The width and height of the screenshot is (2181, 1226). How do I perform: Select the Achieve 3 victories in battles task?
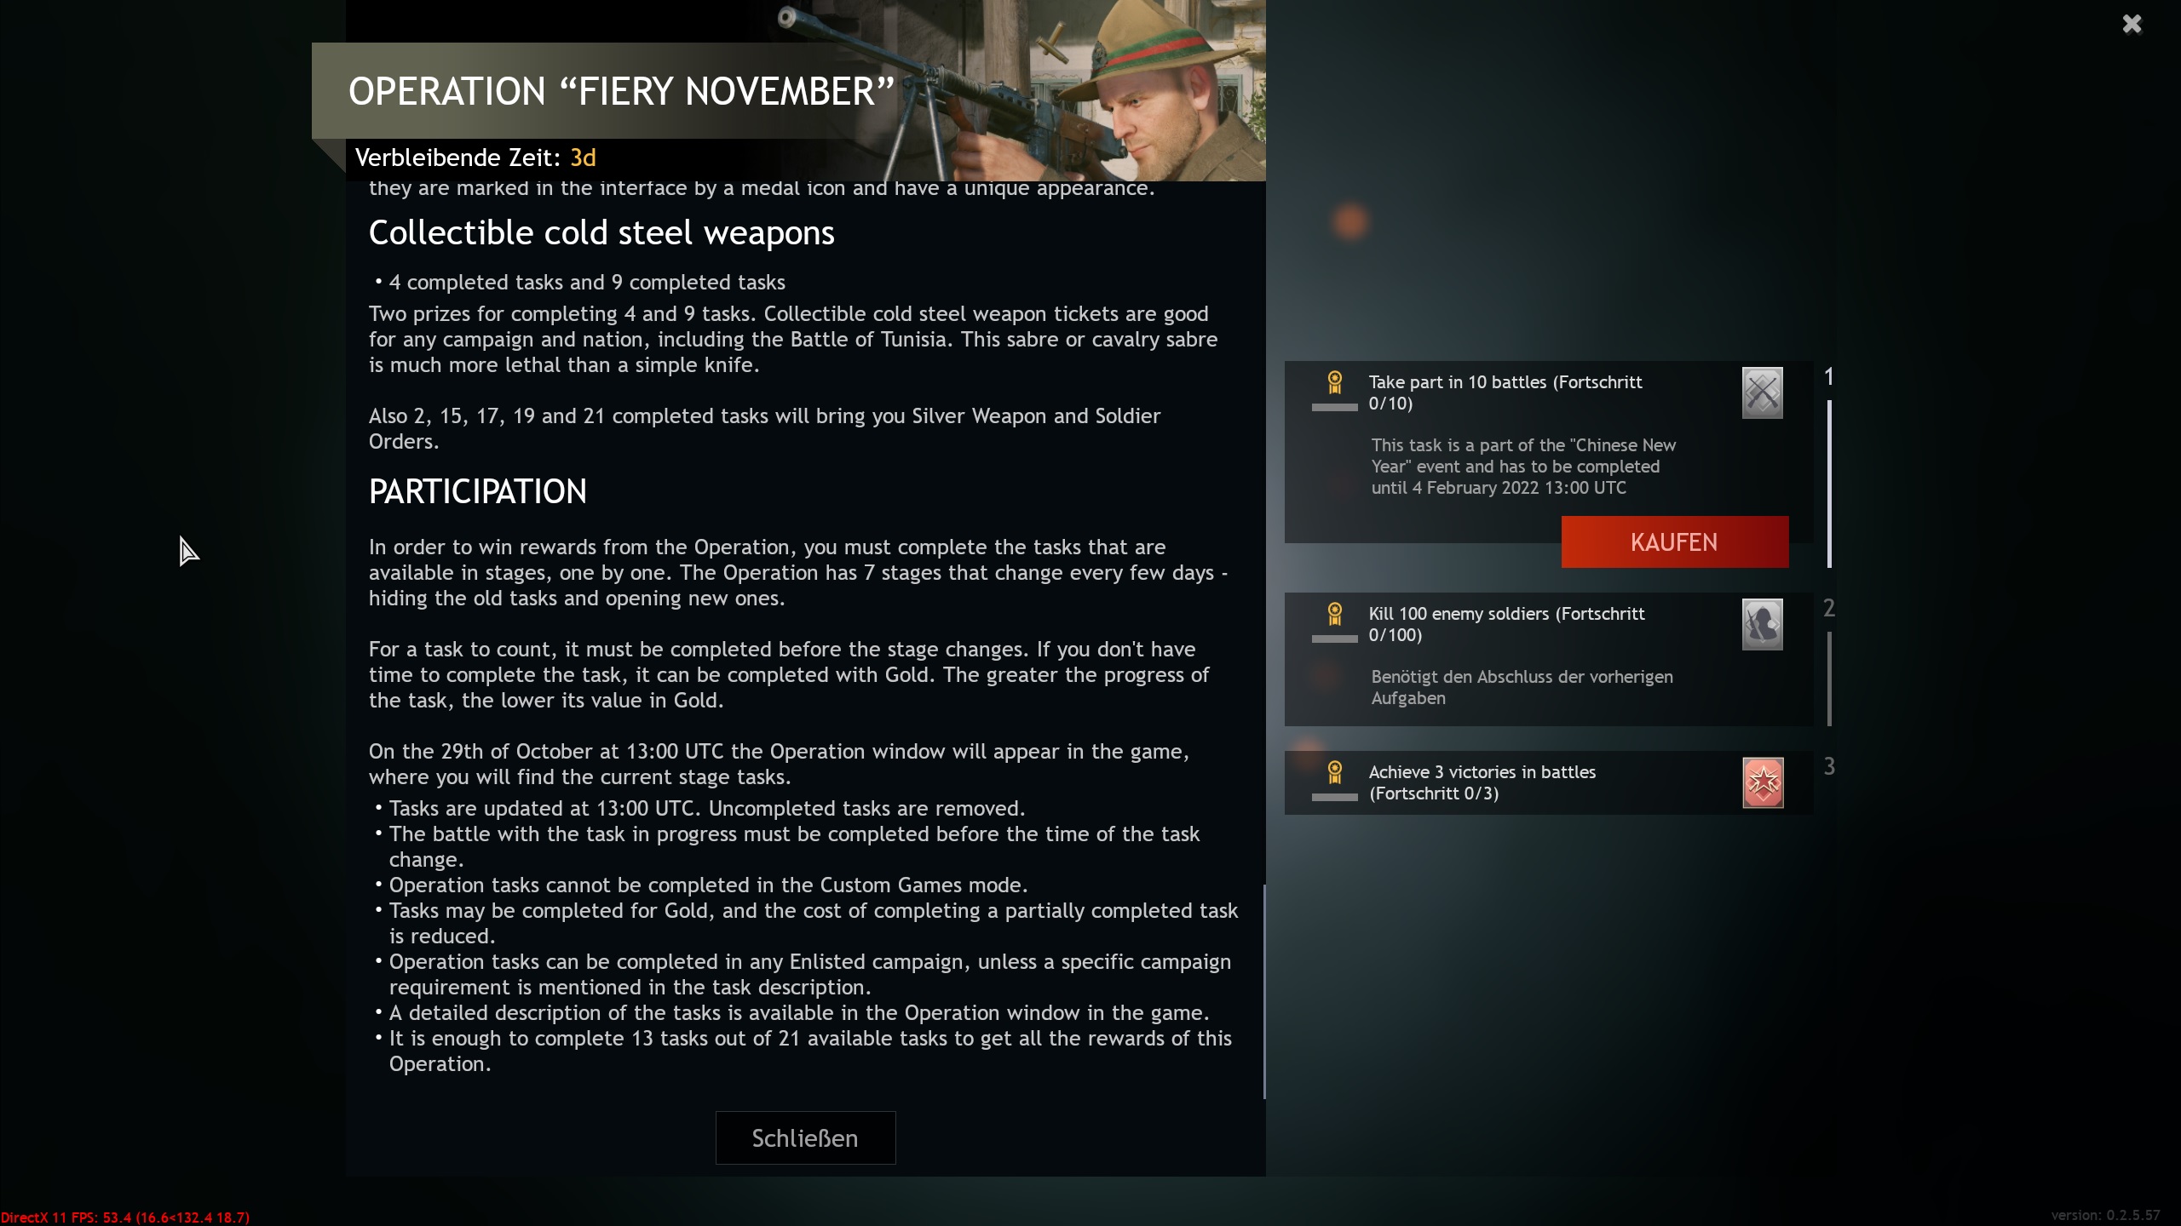1549,782
